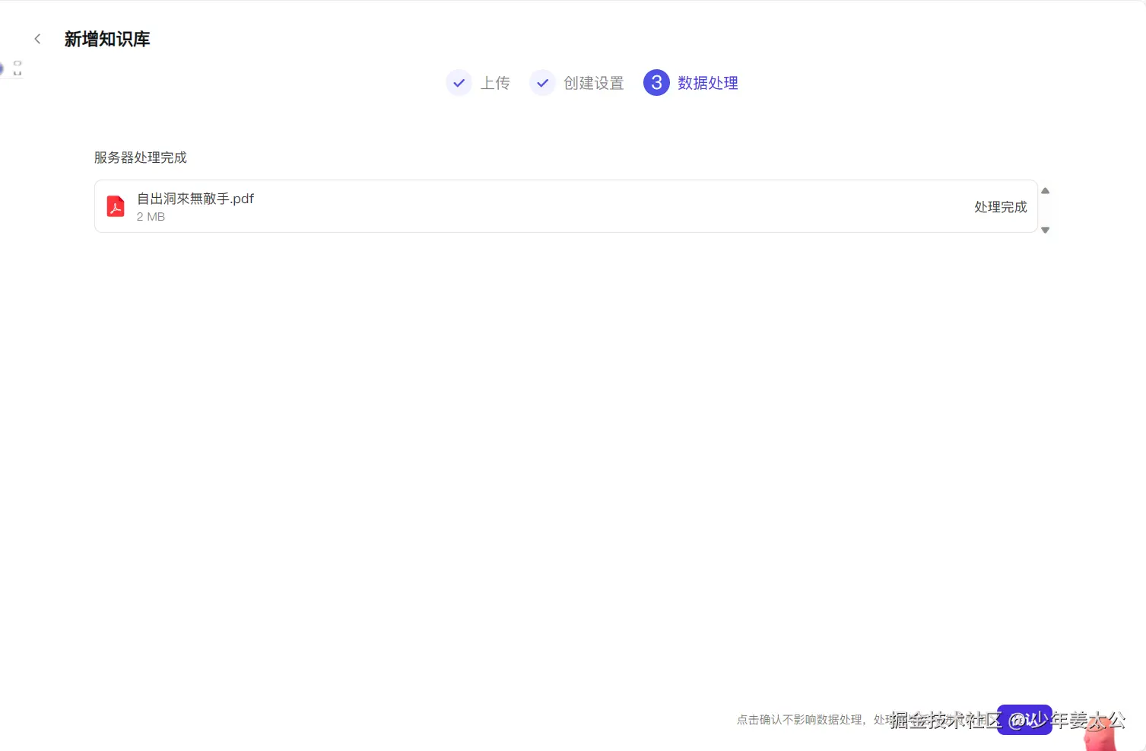
Task: Click the checkmark icon on the 创建设置 step
Action: pyautogui.click(x=542, y=83)
